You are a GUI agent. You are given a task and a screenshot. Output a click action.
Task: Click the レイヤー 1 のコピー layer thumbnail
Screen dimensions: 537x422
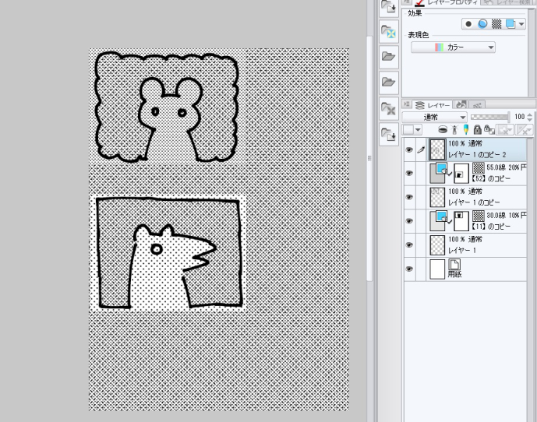click(438, 196)
